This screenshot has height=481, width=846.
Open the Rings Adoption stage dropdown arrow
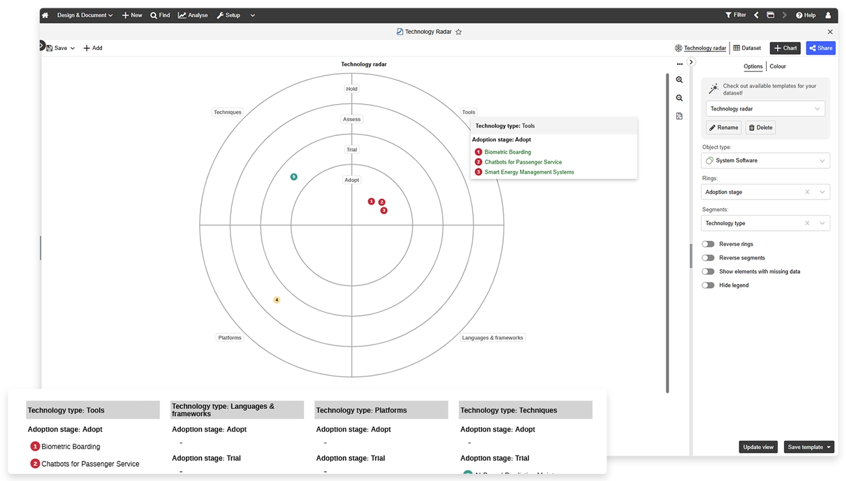(823, 192)
